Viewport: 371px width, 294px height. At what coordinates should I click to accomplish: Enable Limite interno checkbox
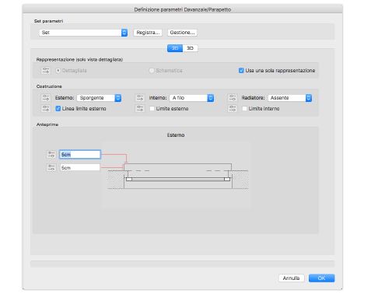244,109
